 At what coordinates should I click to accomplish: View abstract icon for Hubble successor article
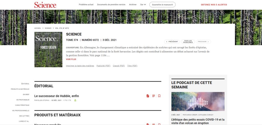point(154,96)
